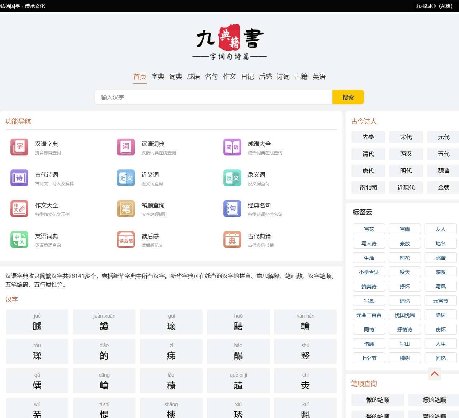The height and width of the screenshot is (418, 459).
Task: Switch to the 英语 tab
Action: pyautogui.click(x=319, y=77)
